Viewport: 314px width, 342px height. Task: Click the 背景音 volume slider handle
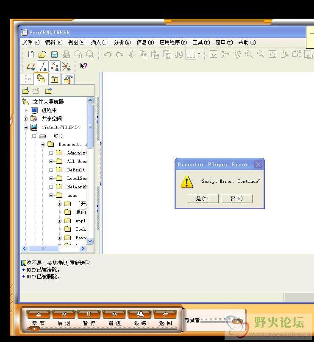pyautogui.click(x=237, y=322)
